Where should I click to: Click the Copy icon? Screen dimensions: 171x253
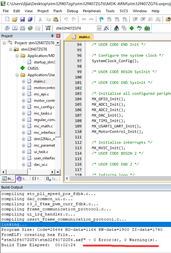(x=48, y=19)
